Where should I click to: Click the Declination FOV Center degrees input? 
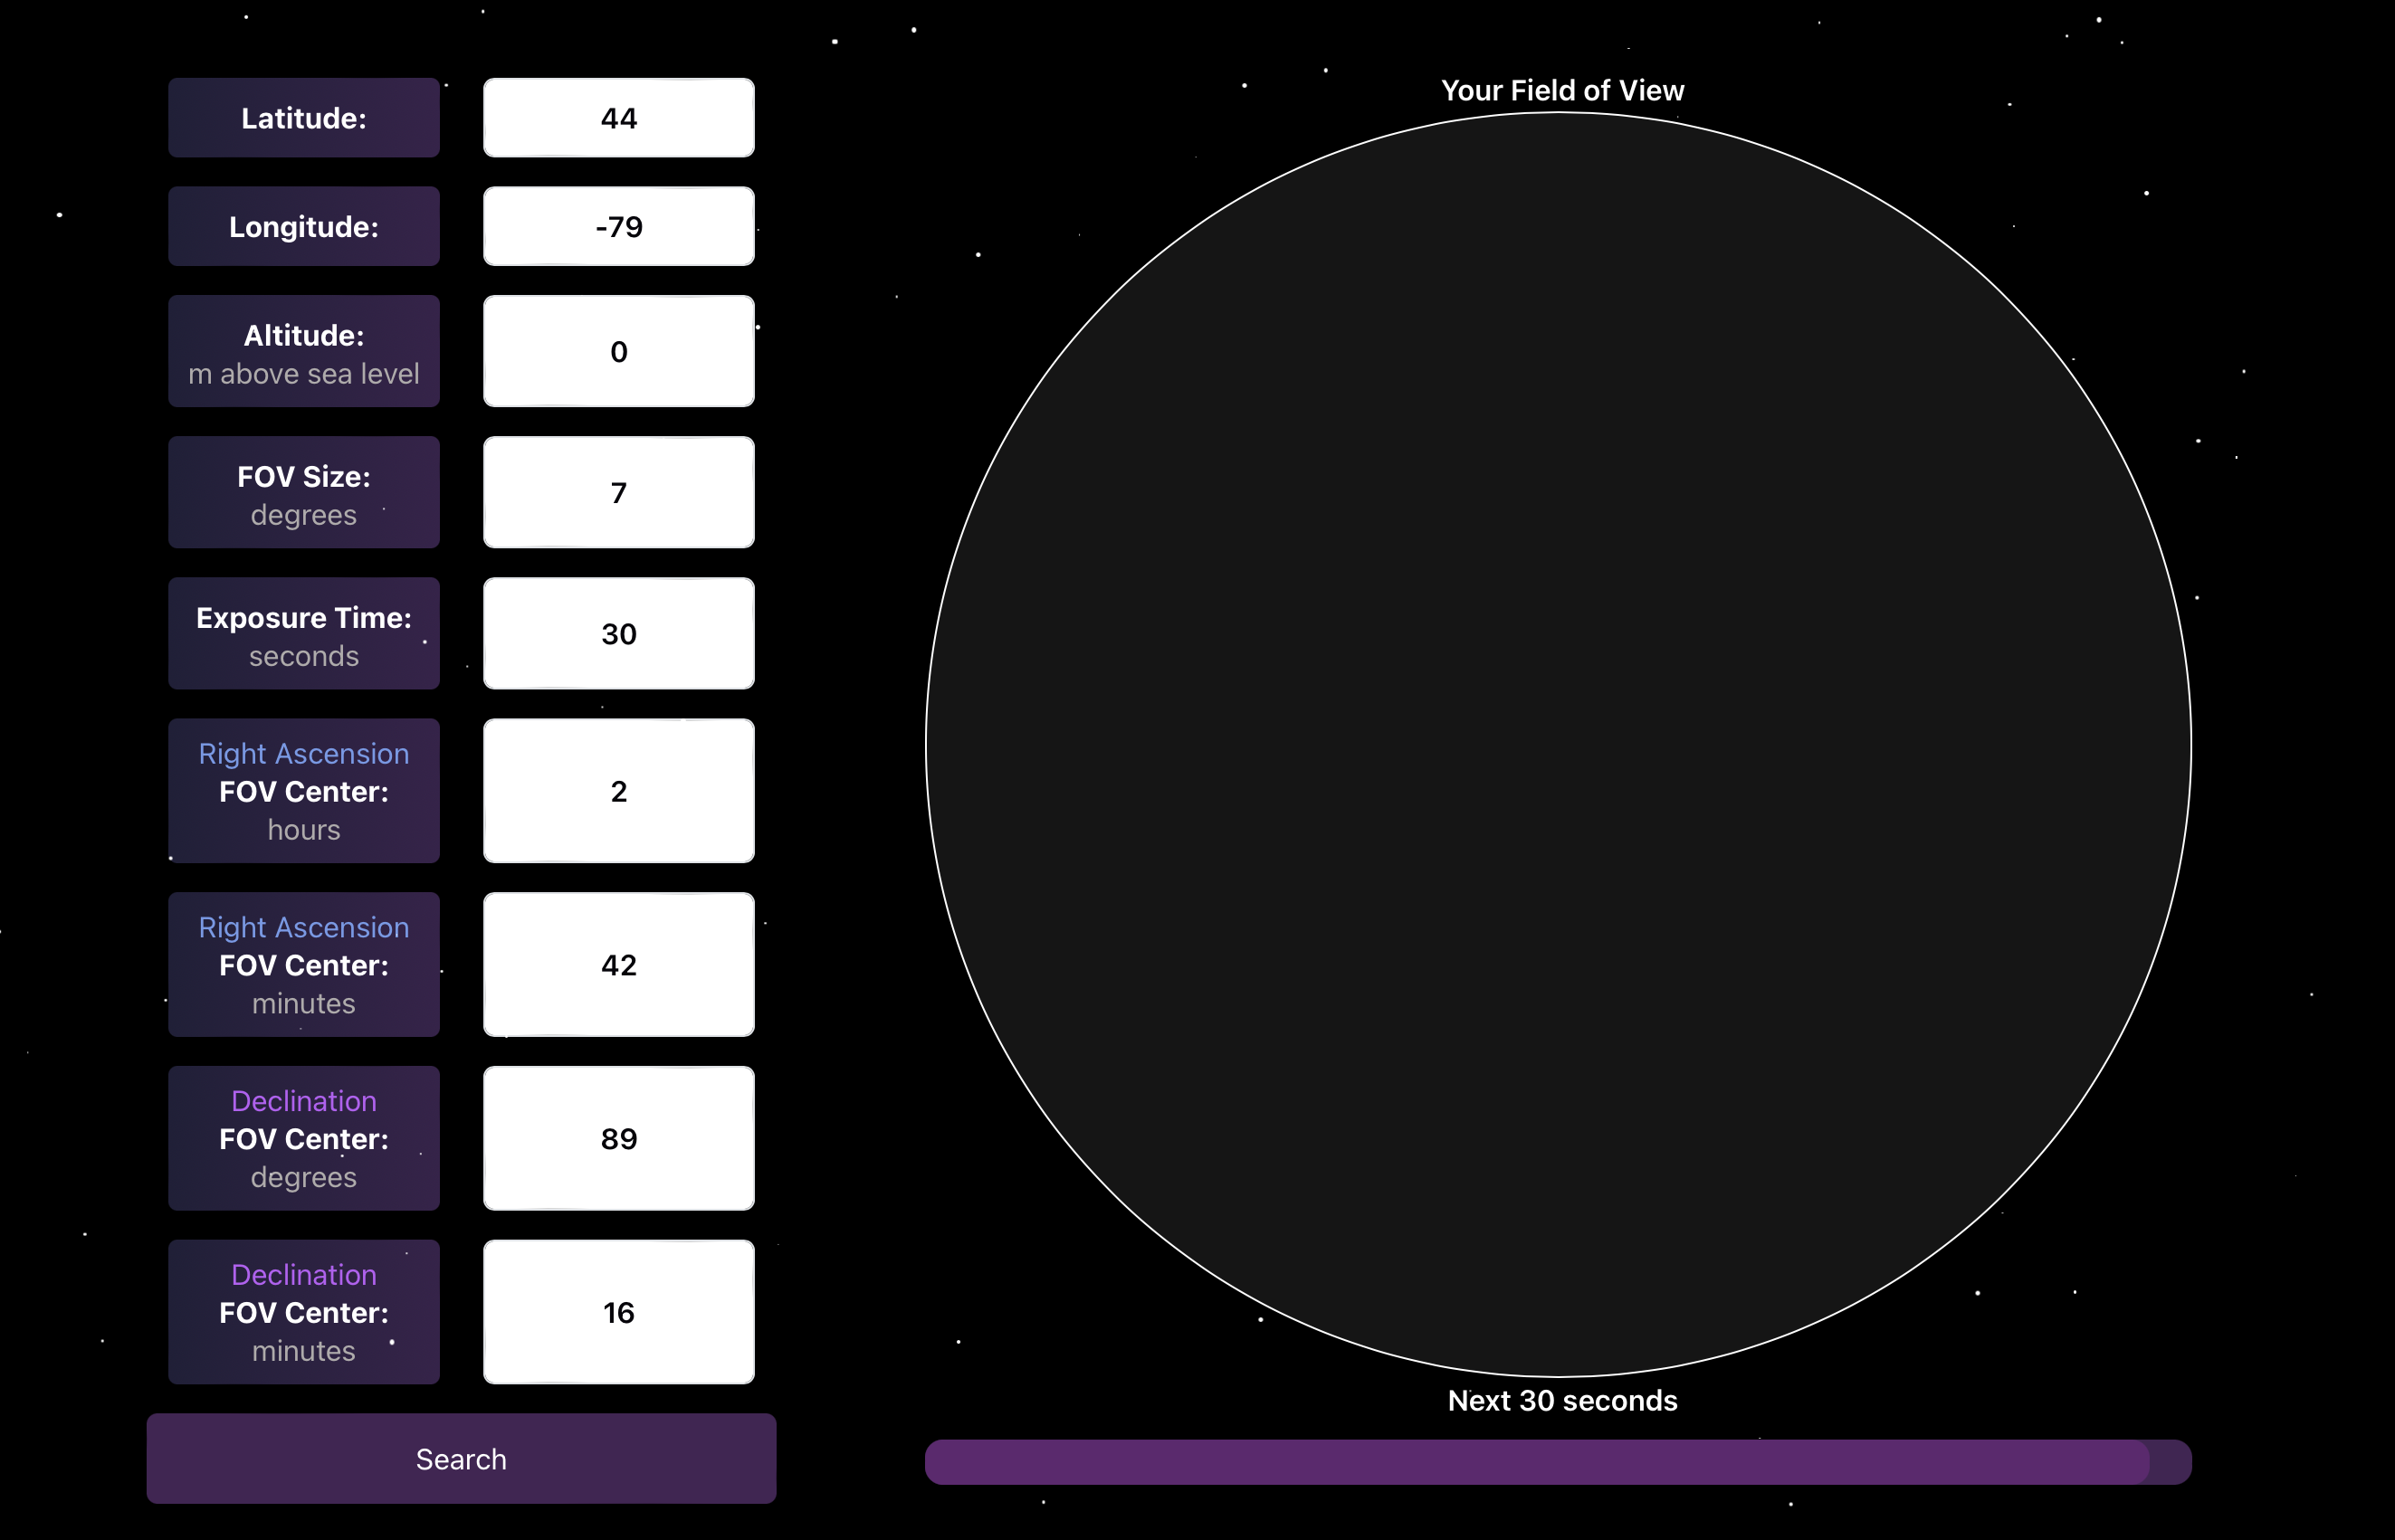click(x=618, y=1139)
